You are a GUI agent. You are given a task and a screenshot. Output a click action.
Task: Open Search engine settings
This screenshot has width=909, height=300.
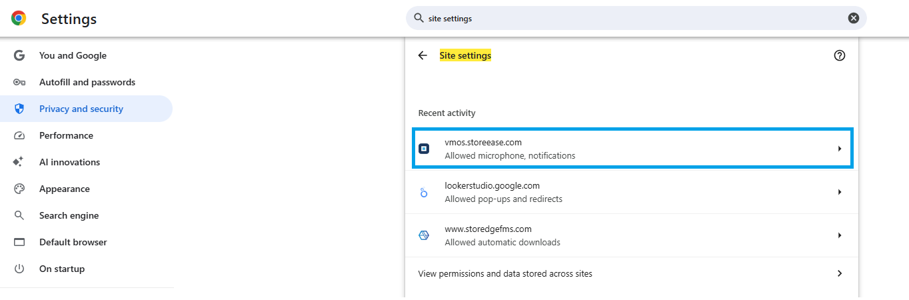click(87, 215)
